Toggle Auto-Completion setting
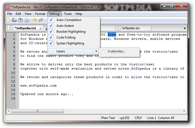The width and height of the screenshot is (195, 128). [x=74, y=20]
